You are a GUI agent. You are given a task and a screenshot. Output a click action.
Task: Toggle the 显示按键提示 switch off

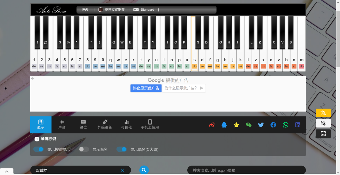[38, 149]
